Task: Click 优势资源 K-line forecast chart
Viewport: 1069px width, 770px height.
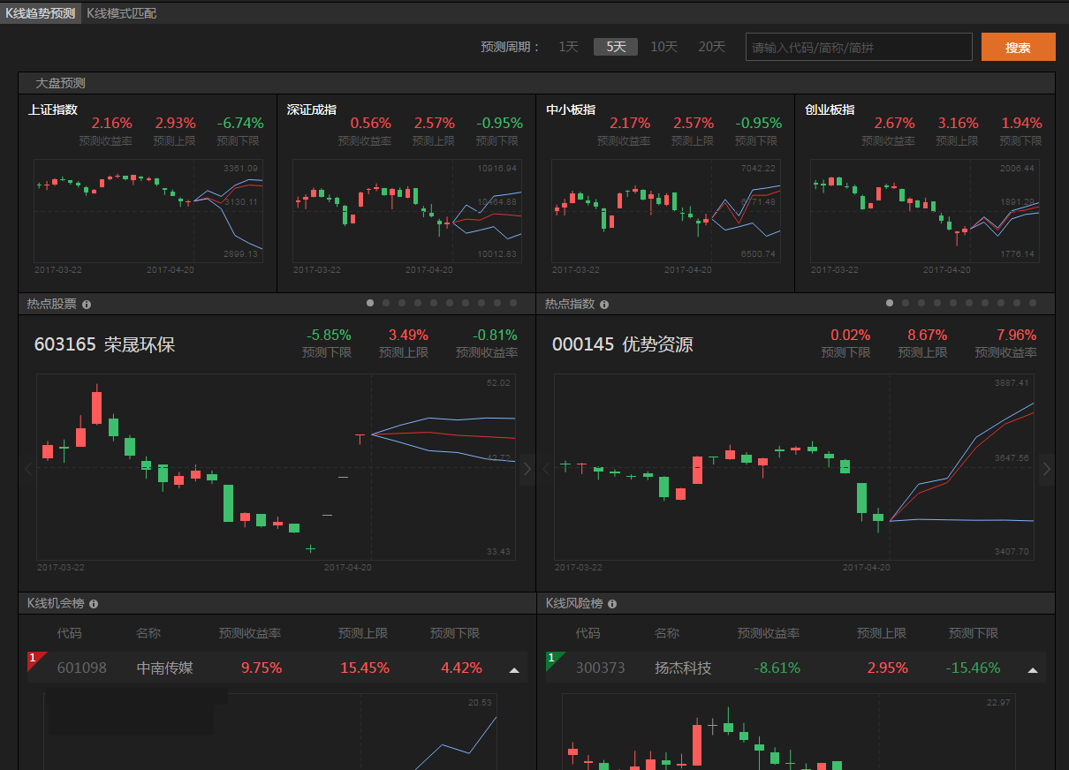Action: point(793,466)
